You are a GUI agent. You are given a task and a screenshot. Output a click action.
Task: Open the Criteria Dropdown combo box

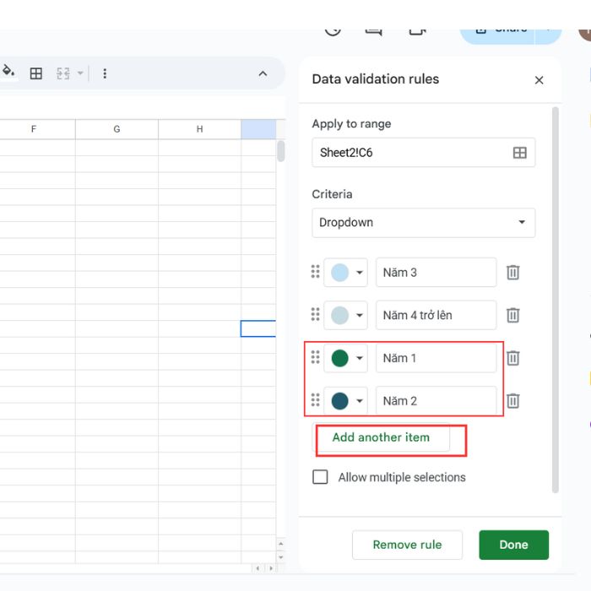pyautogui.click(x=423, y=223)
